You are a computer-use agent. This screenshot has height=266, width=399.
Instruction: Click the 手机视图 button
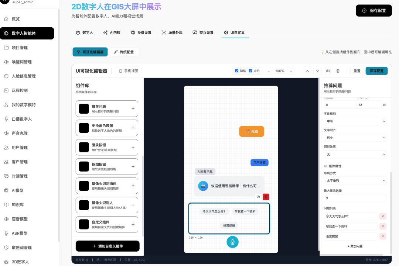pos(129,71)
